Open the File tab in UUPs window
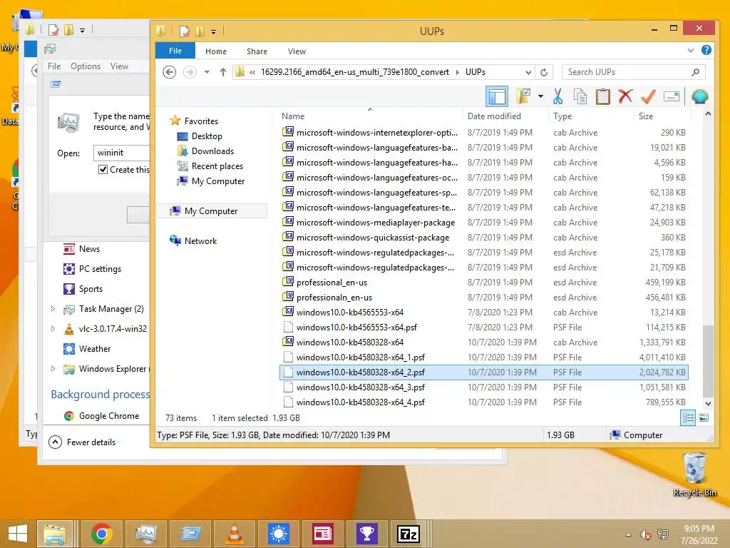Viewport: 730px width, 548px height. [175, 51]
